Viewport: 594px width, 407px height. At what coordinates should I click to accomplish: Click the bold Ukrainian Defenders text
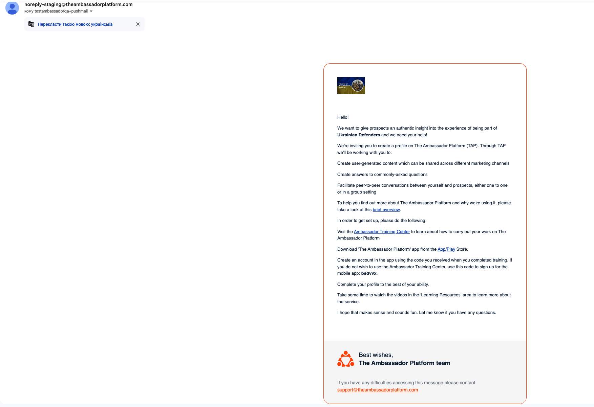pos(359,135)
